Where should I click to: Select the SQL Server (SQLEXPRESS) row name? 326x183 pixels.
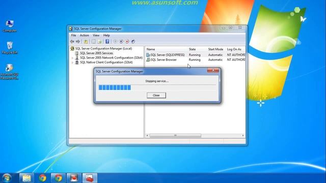pyautogui.click(x=168, y=55)
